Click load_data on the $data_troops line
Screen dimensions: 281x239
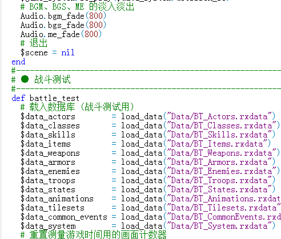[142, 180]
